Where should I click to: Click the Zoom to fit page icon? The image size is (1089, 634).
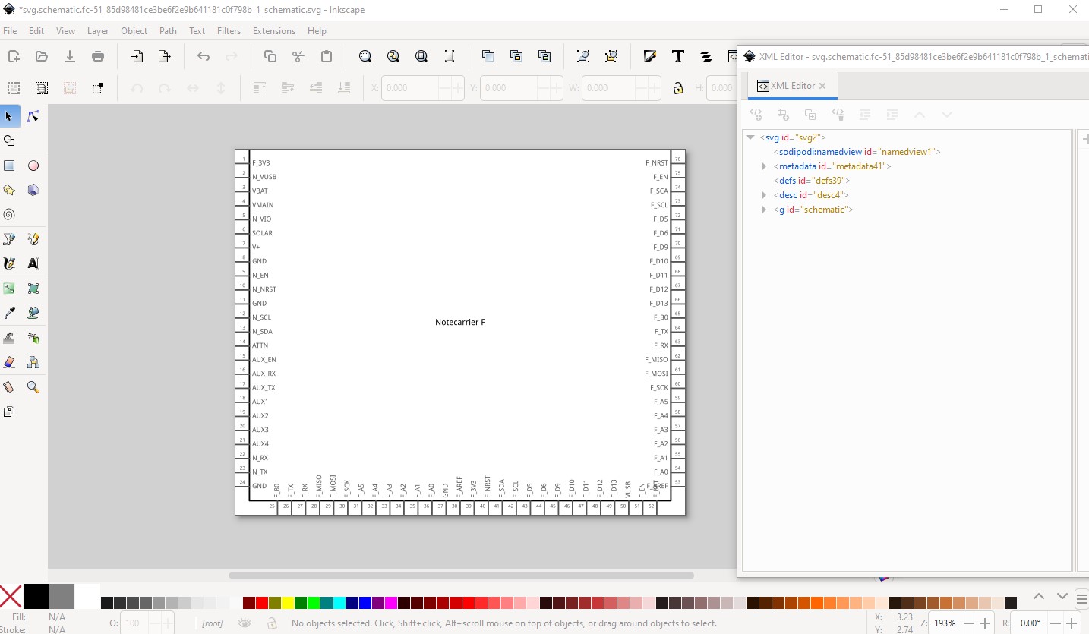421,56
